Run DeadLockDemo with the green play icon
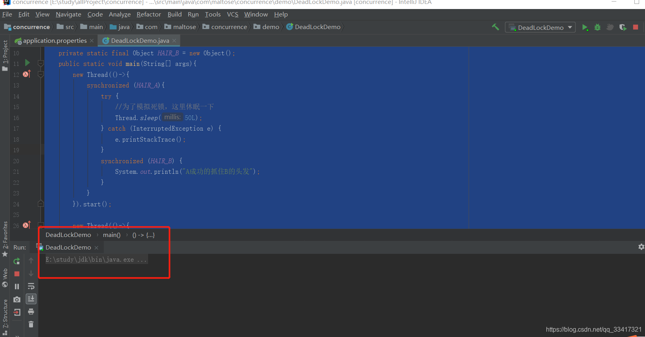The width and height of the screenshot is (645, 337). [x=585, y=27]
